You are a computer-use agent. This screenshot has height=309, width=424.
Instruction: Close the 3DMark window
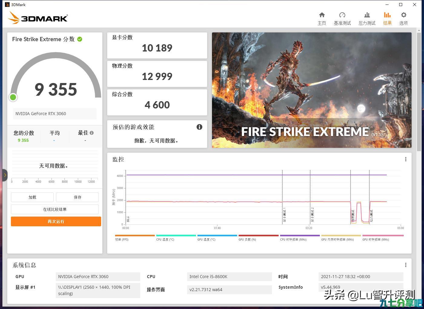point(415,5)
